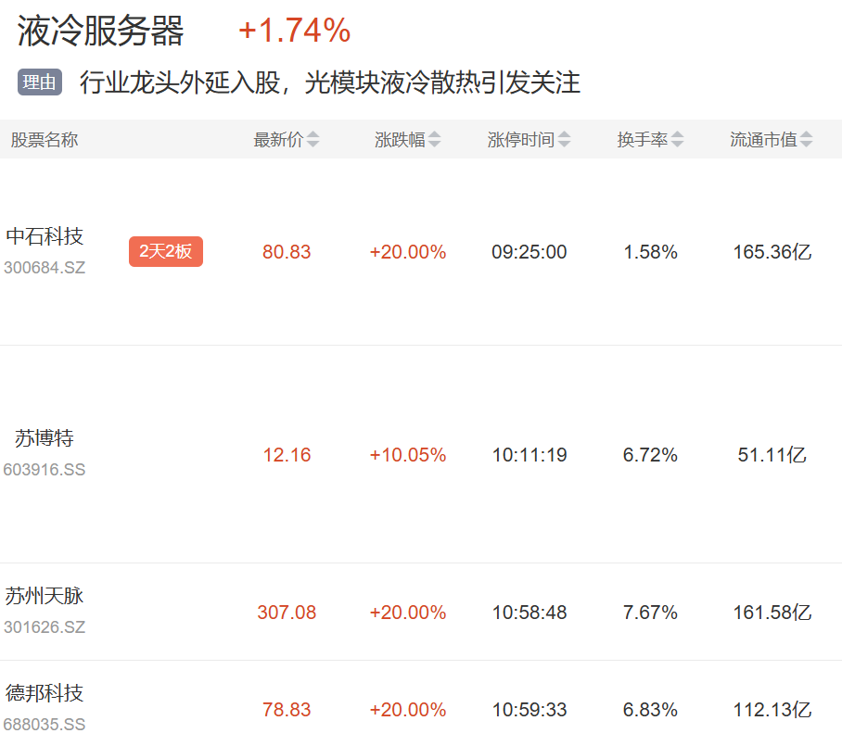
Task: Click +20.00% change for 德邦科技
Action: [x=408, y=710]
